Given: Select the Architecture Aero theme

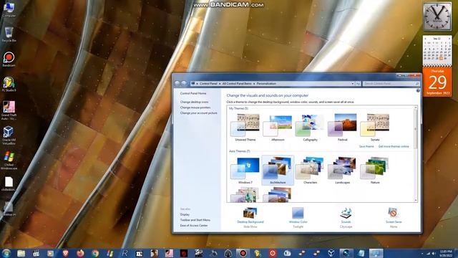Looking at the screenshot, I should pos(278,171).
